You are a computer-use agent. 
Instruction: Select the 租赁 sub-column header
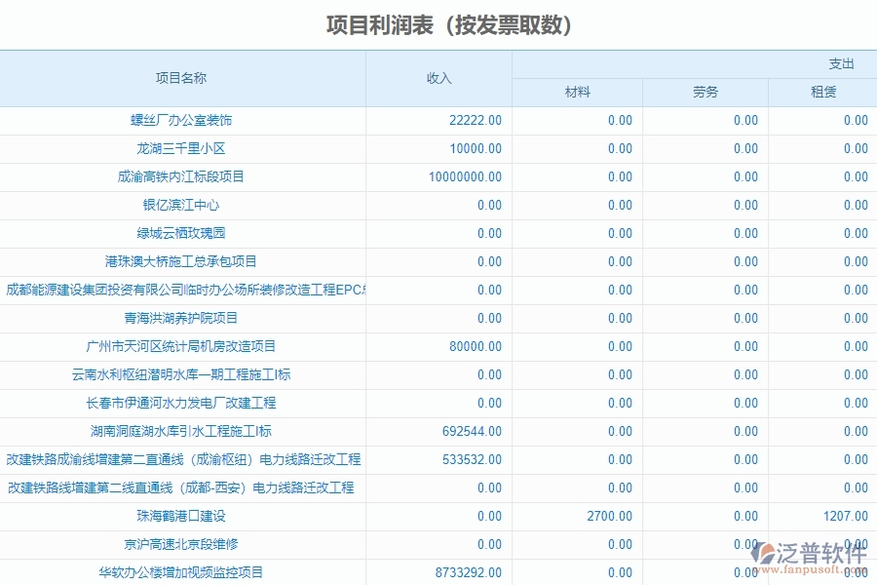[x=823, y=93]
